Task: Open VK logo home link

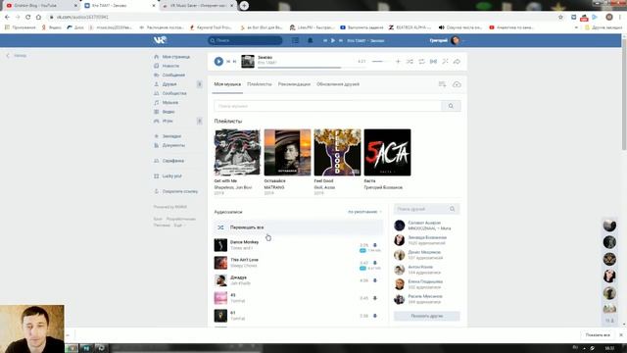Action: 160,40
